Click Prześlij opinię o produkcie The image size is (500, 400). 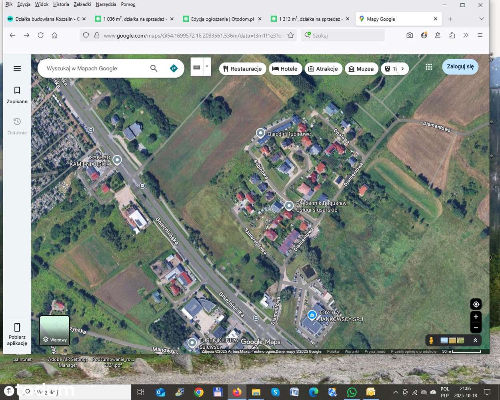(x=414, y=351)
